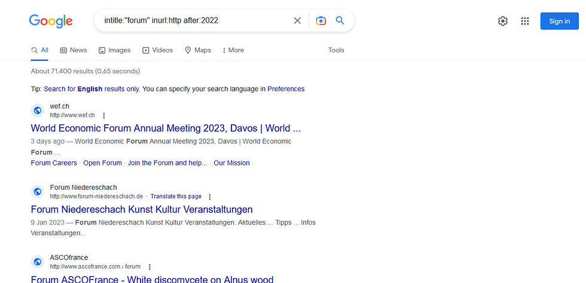Open Google settings gear icon

(x=503, y=21)
